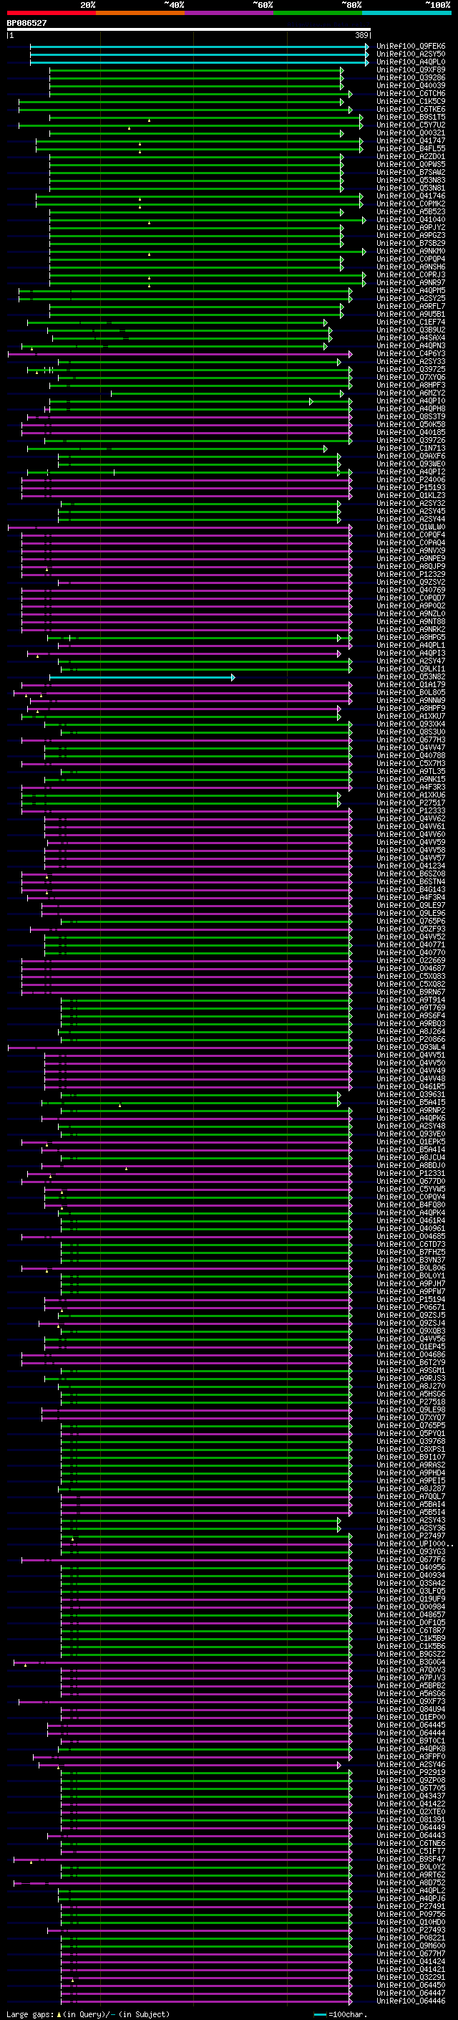Select the UniRef100_B9S1T5 label
458x2020 pixels.
410,117
